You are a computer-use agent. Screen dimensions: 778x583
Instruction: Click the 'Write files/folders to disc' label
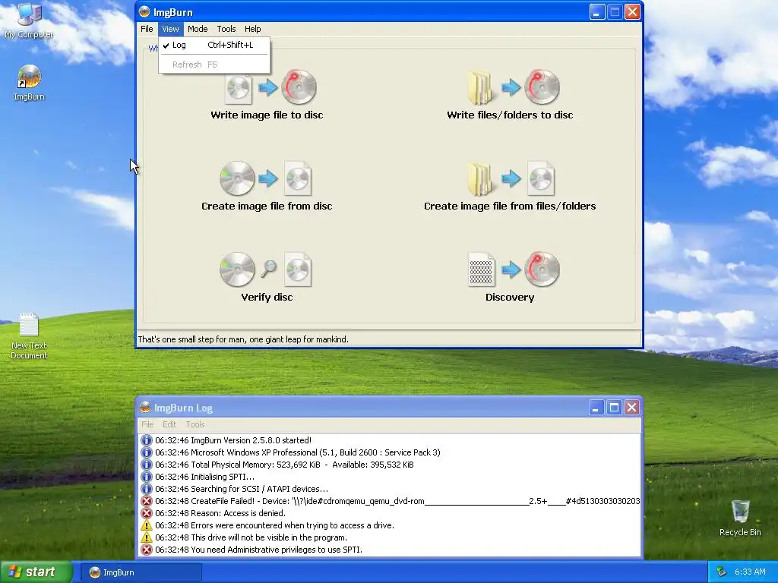coord(510,115)
